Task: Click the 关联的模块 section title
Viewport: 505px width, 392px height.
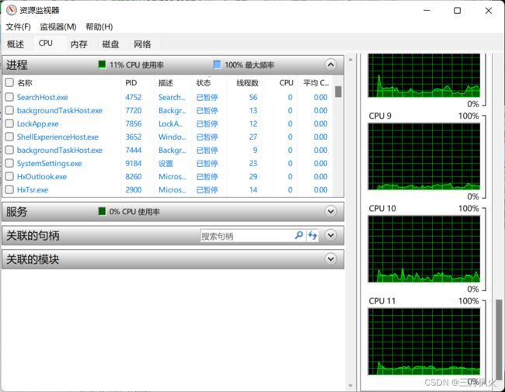Action: click(x=33, y=259)
